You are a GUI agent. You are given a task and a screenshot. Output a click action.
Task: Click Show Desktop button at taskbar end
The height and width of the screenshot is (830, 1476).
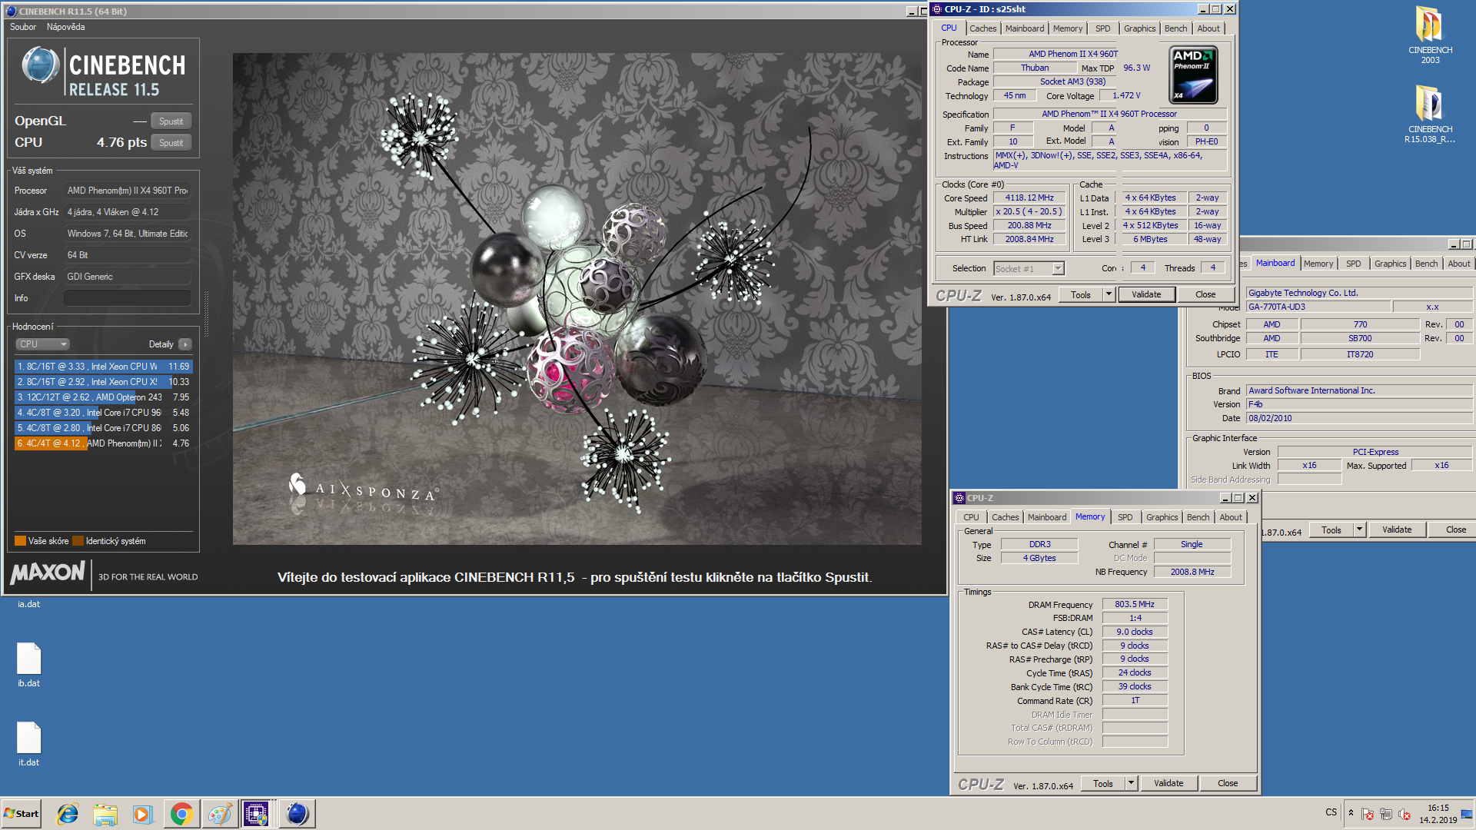coord(1468,814)
